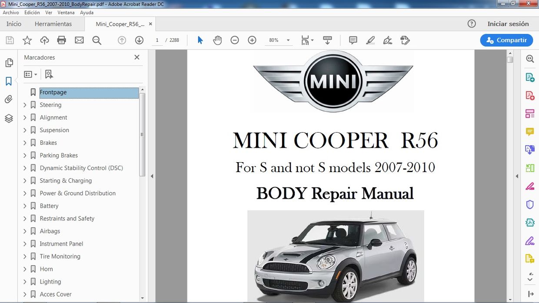This screenshot has height=303, width=539.
Task: Click Iniciar sesión to sign in
Action: pos(509,24)
